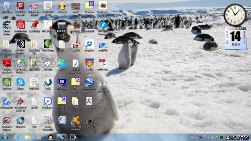Open the volume control in the tray

pyautogui.click(x=213, y=137)
